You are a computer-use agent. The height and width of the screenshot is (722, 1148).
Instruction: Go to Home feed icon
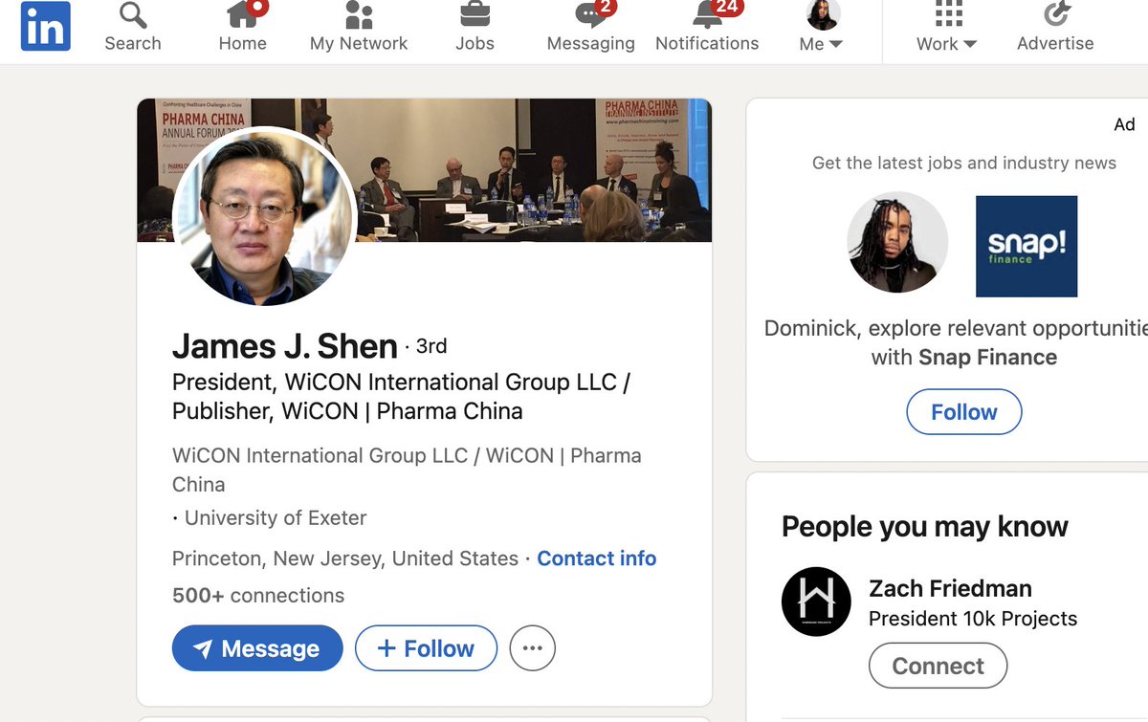pos(242,17)
